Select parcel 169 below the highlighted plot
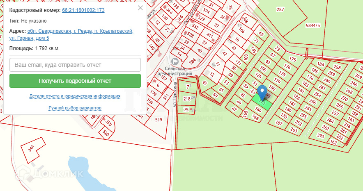Screen dimensions: 363x191 (x=258, y=110)
